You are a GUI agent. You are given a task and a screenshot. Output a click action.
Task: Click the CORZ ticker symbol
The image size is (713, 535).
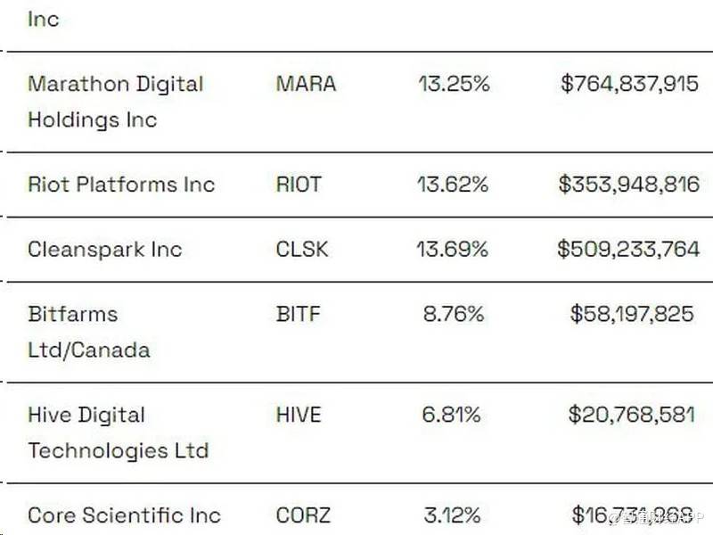click(303, 515)
